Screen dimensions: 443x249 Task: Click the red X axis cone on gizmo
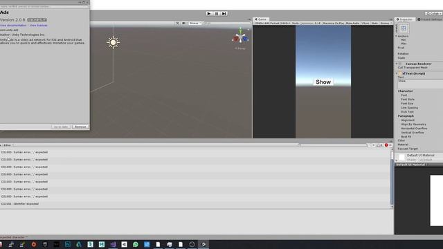[235, 39]
